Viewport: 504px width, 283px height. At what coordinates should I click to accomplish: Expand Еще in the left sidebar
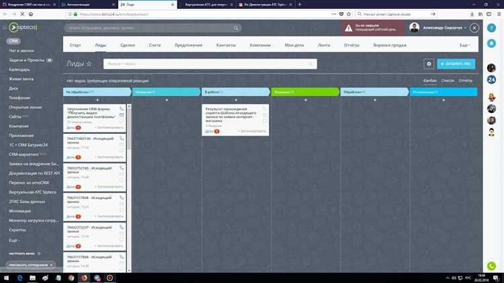14,240
